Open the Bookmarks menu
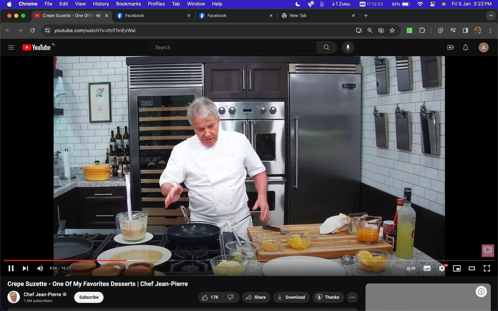Screen dimensions: 498x311 (x=128, y=4)
